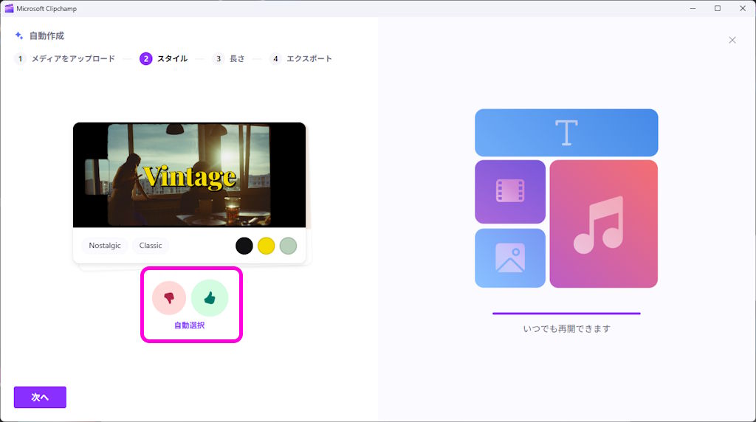Click the Vintage style preview thumbnail

(190, 175)
